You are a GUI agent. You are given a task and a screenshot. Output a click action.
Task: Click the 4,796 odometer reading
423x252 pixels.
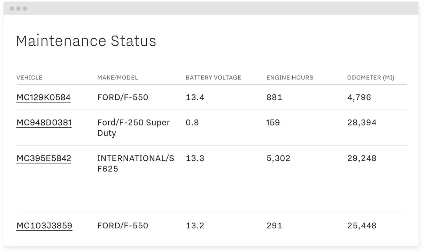tap(359, 97)
